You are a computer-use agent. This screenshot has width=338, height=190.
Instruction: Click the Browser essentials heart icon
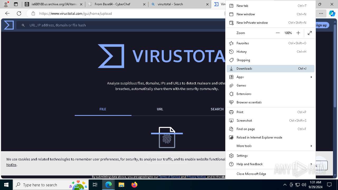[x=231, y=102]
